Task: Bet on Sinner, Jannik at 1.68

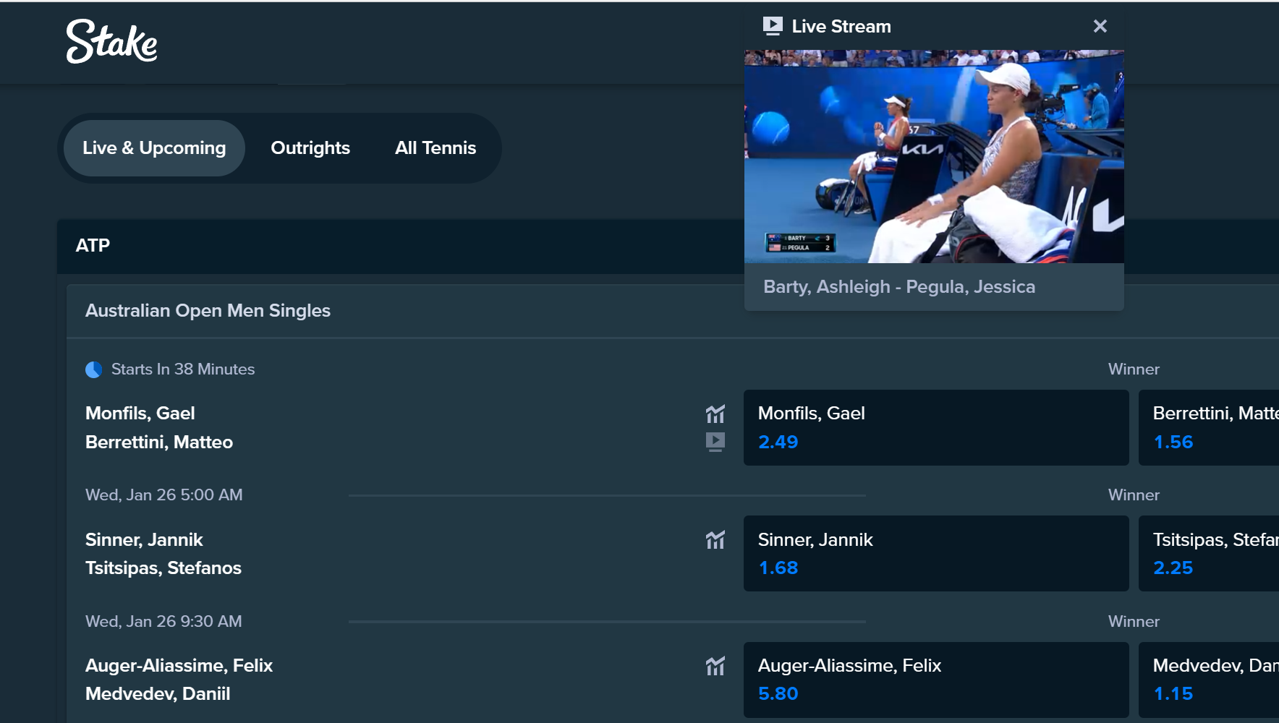Action: pyautogui.click(x=936, y=553)
